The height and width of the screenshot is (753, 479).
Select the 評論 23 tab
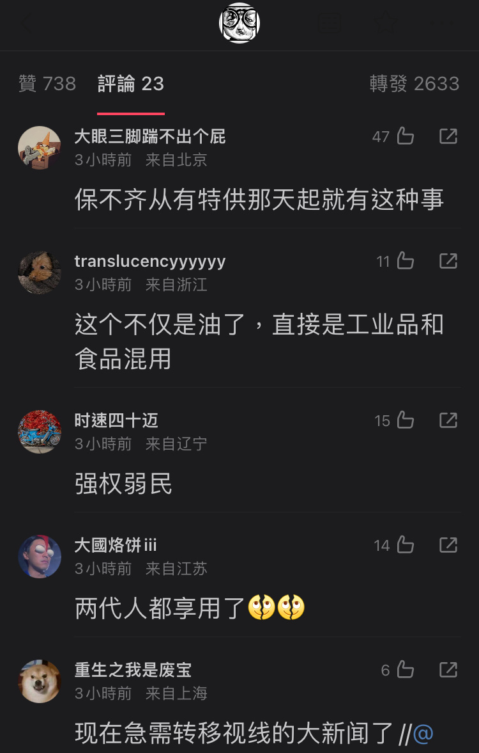point(131,84)
